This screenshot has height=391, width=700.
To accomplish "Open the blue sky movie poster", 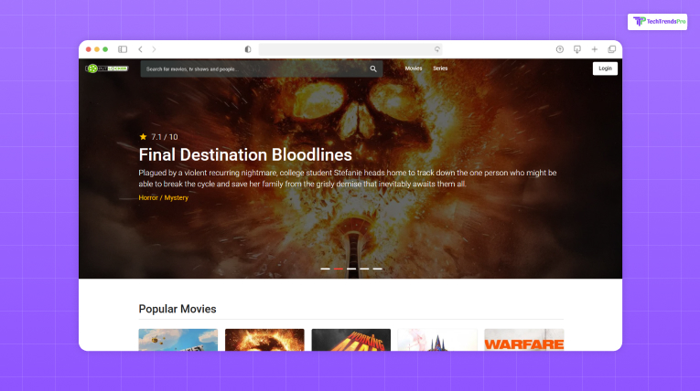I will tap(178, 340).
